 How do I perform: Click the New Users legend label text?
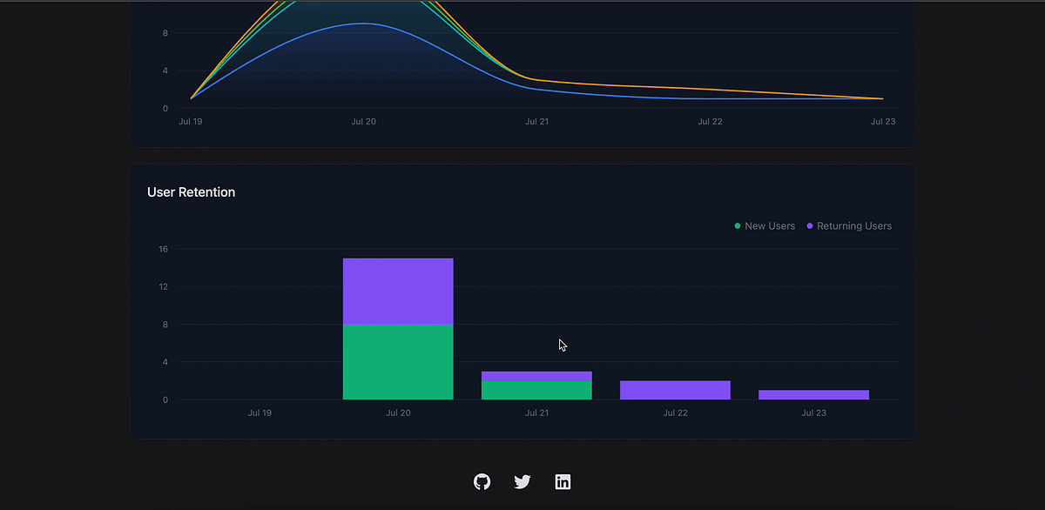[x=769, y=225]
